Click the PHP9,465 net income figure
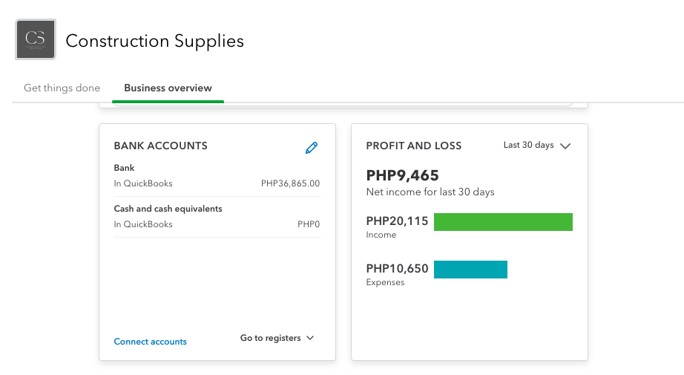Image resolution: width=684 pixels, height=375 pixels. [403, 176]
